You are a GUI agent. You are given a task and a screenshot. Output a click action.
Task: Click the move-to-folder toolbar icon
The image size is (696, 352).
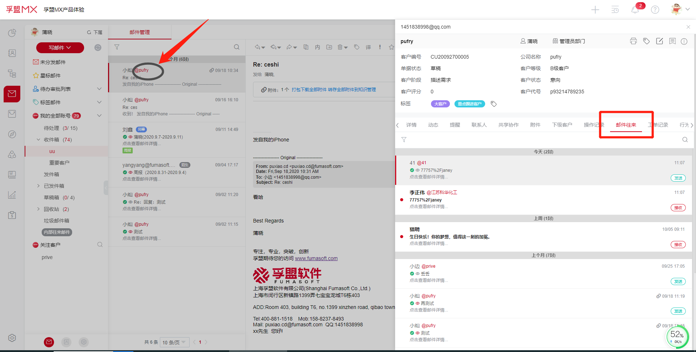click(x=329, y=47)
